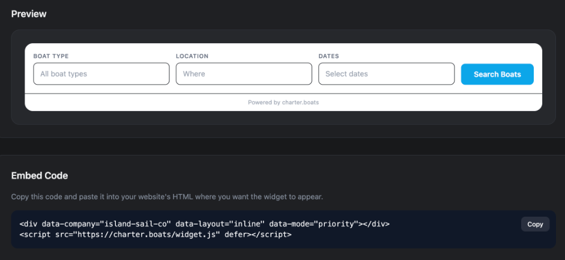Screen dimensions: 565x260
Task: Open the Select dates field
Action: pyautogui.click(x=387, y=74)
